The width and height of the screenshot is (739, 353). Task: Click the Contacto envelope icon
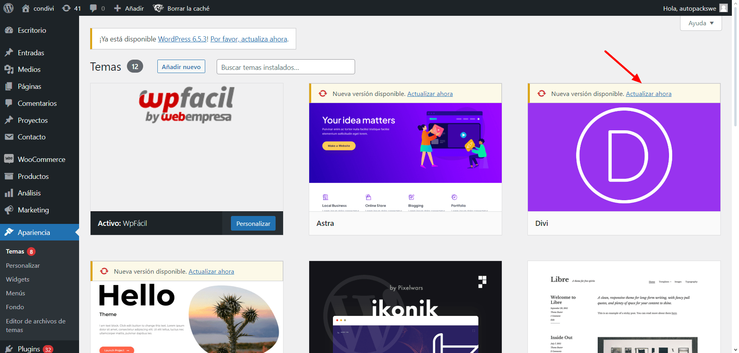9,137
